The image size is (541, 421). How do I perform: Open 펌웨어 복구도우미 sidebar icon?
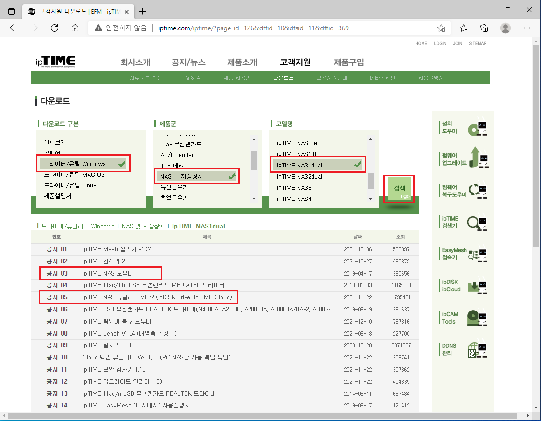[x=478, y=190]
